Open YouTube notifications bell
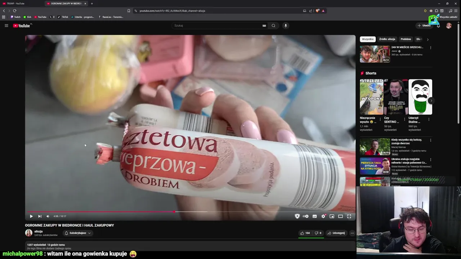 pos(438,26)
